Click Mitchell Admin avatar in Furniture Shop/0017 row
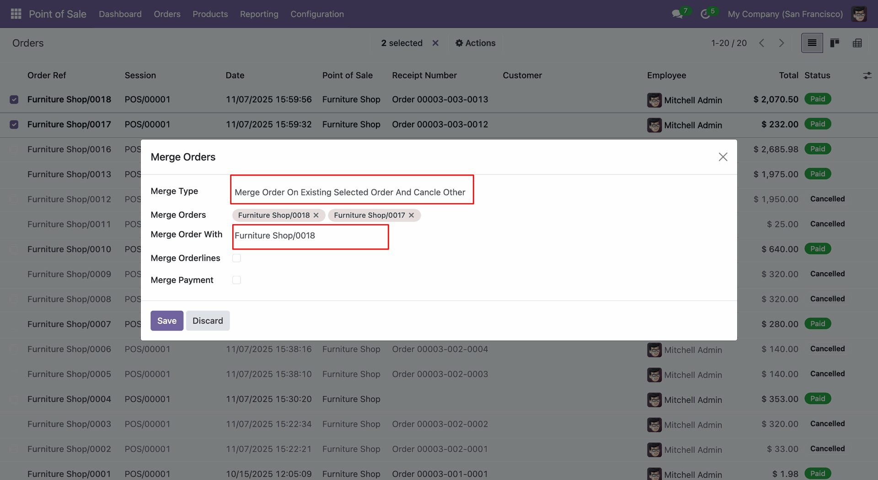 click(x=654, y=125)
